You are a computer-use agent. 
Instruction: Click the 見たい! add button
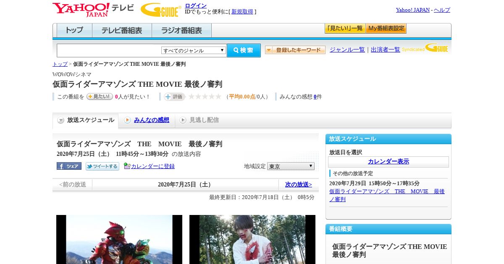click(x=100, y=96)
